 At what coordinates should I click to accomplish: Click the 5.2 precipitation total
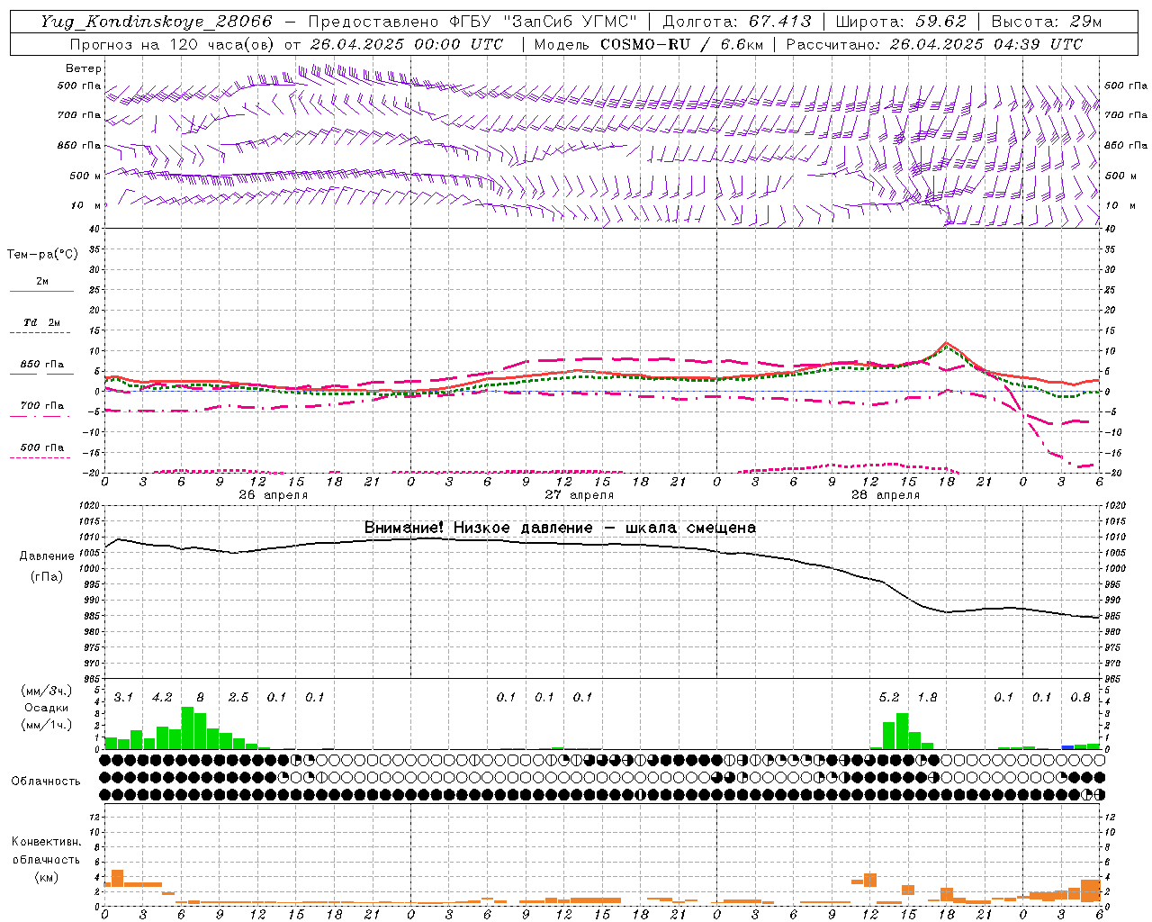889,697
